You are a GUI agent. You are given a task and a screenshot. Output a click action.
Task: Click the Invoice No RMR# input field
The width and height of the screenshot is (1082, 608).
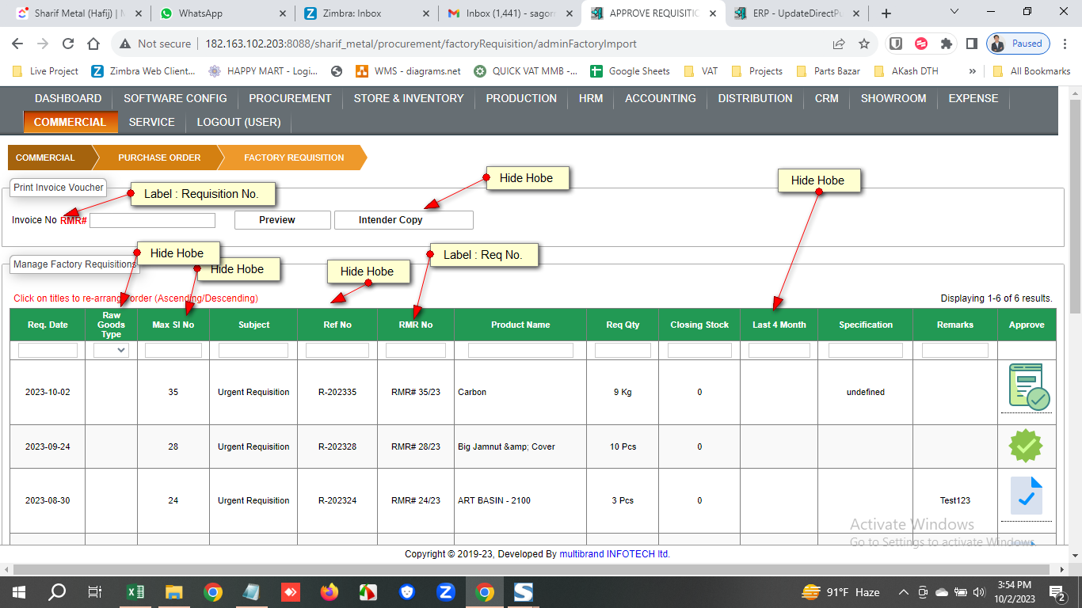(152, 220)
